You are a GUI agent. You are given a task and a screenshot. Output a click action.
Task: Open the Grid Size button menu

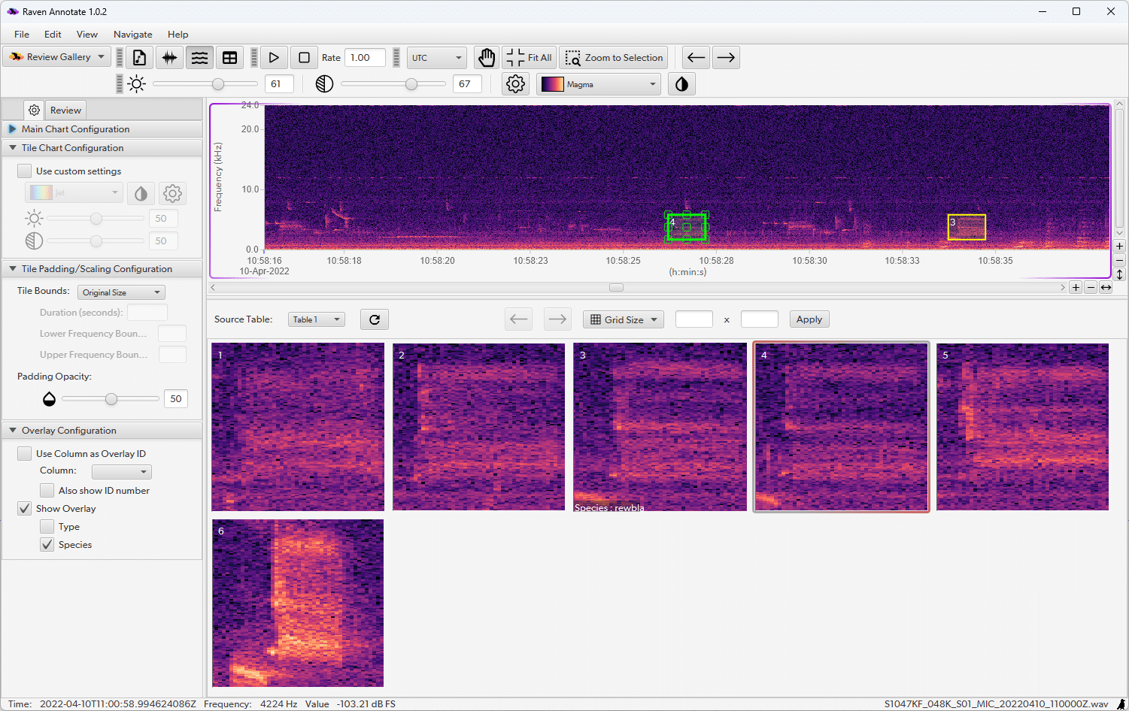[x=624, y=319]
